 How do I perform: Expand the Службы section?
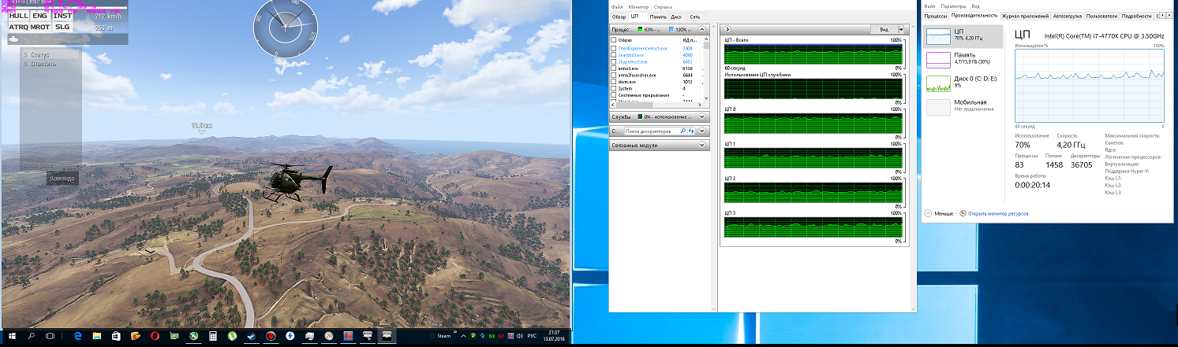click(x=702, y=116)
